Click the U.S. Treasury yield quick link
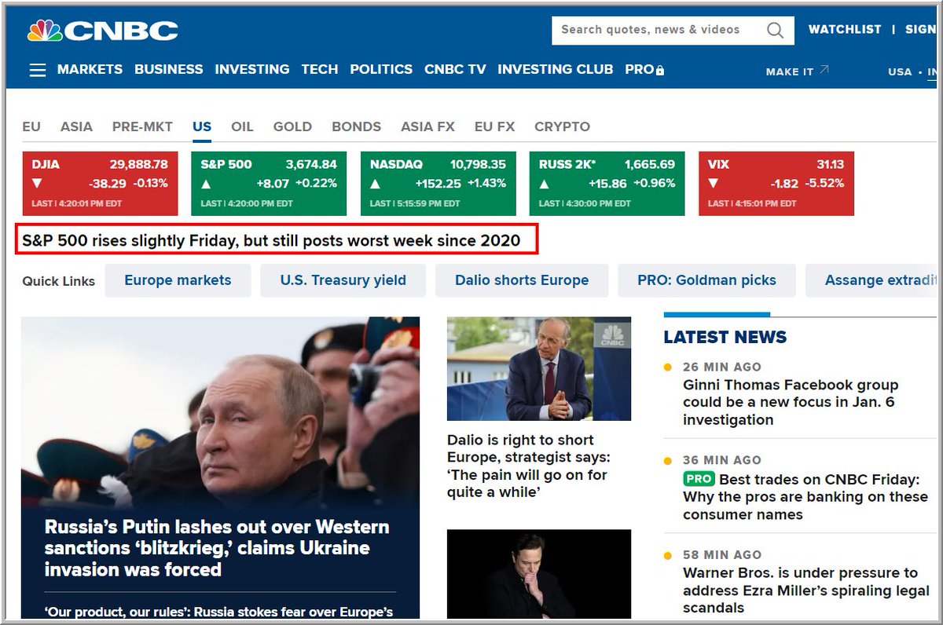 [343, 280]
